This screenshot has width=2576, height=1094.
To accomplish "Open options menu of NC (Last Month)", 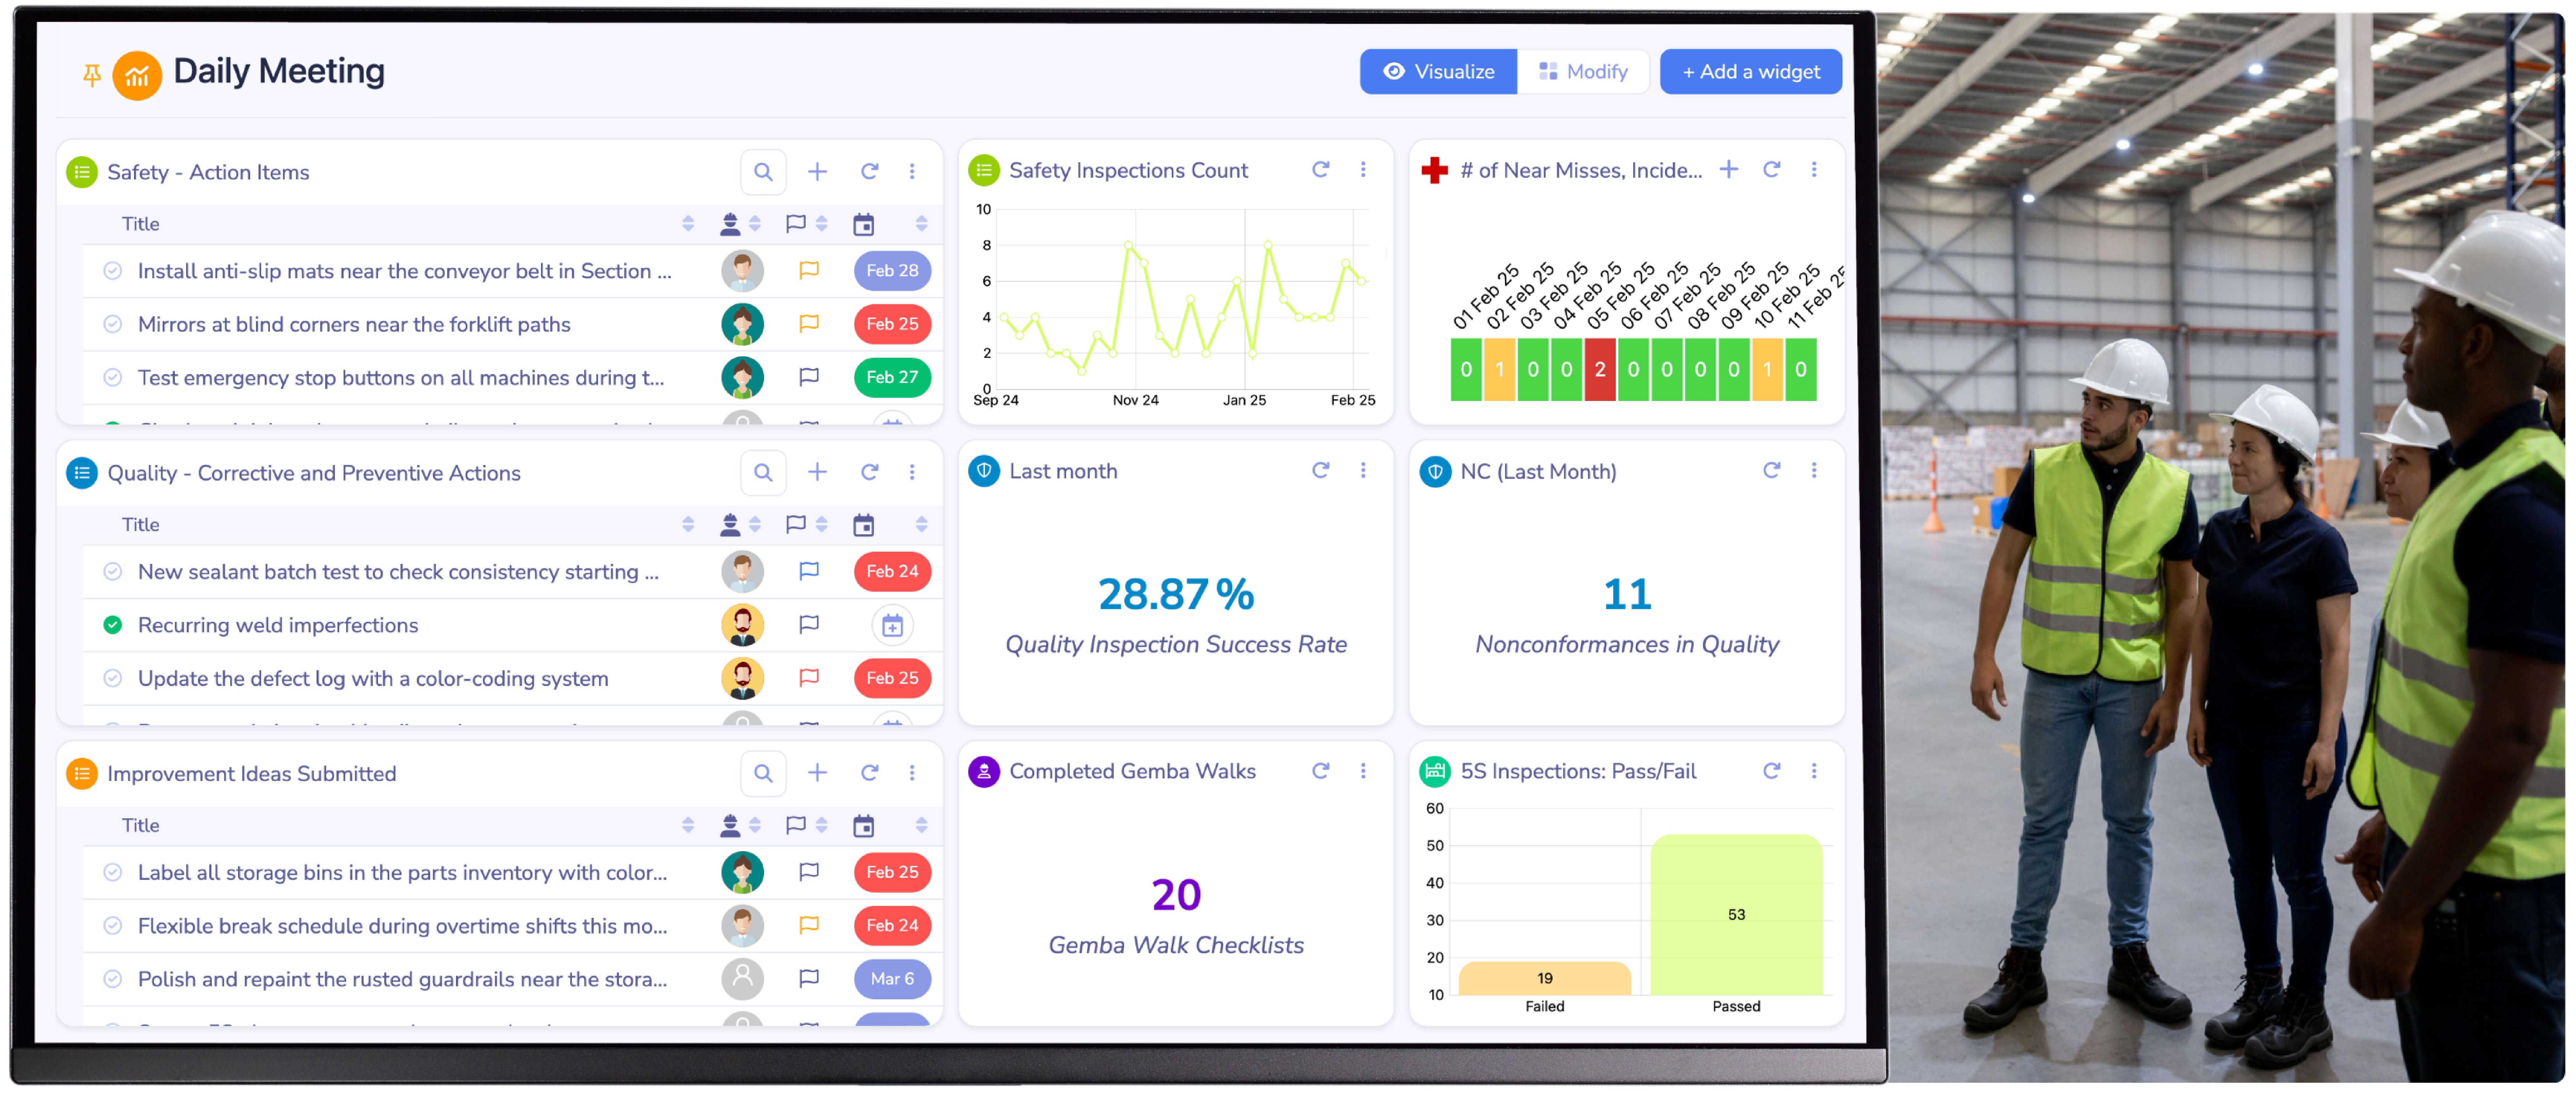I will pos(1814,471).
